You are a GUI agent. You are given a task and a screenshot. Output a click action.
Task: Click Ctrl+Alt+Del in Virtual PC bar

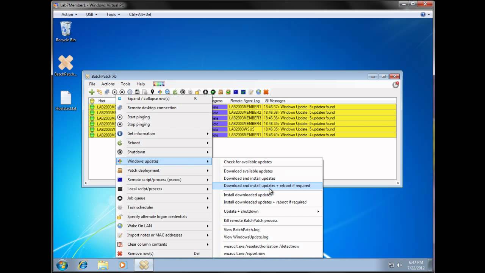click(140, 14)
